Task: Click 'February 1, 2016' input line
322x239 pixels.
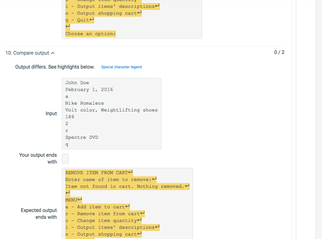Action: pos(89,90)
